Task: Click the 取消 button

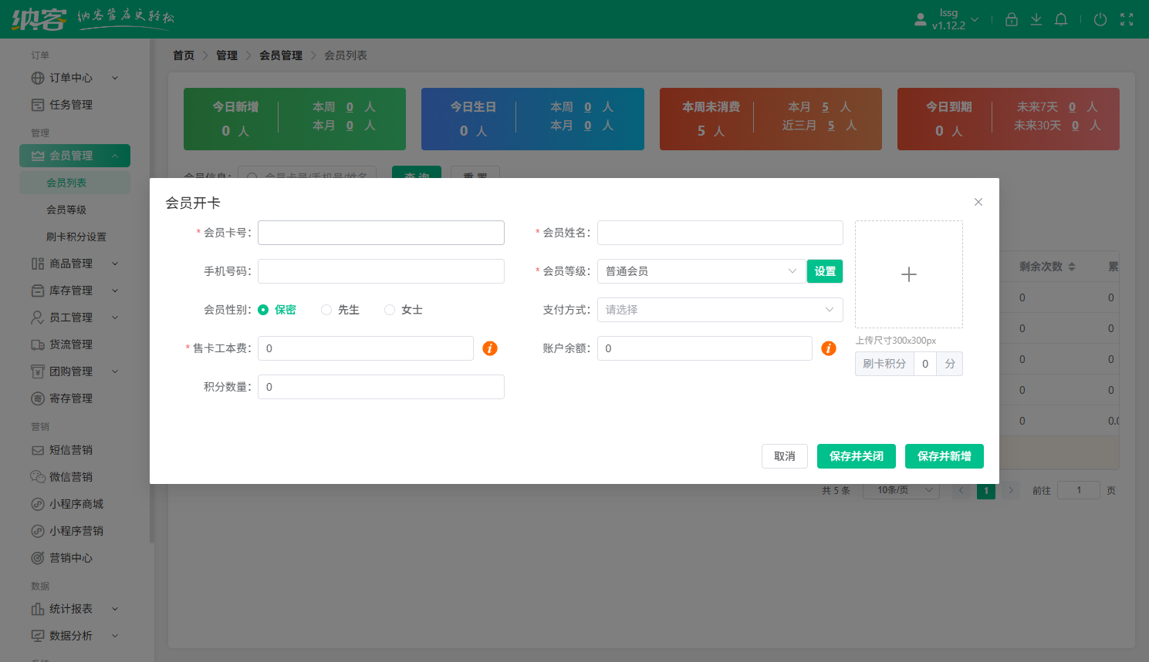Action: pos(784,456)
